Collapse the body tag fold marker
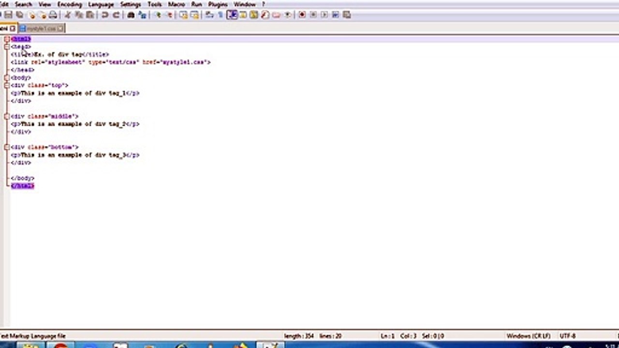Viewport: 619px width, 348px height. 7,78
